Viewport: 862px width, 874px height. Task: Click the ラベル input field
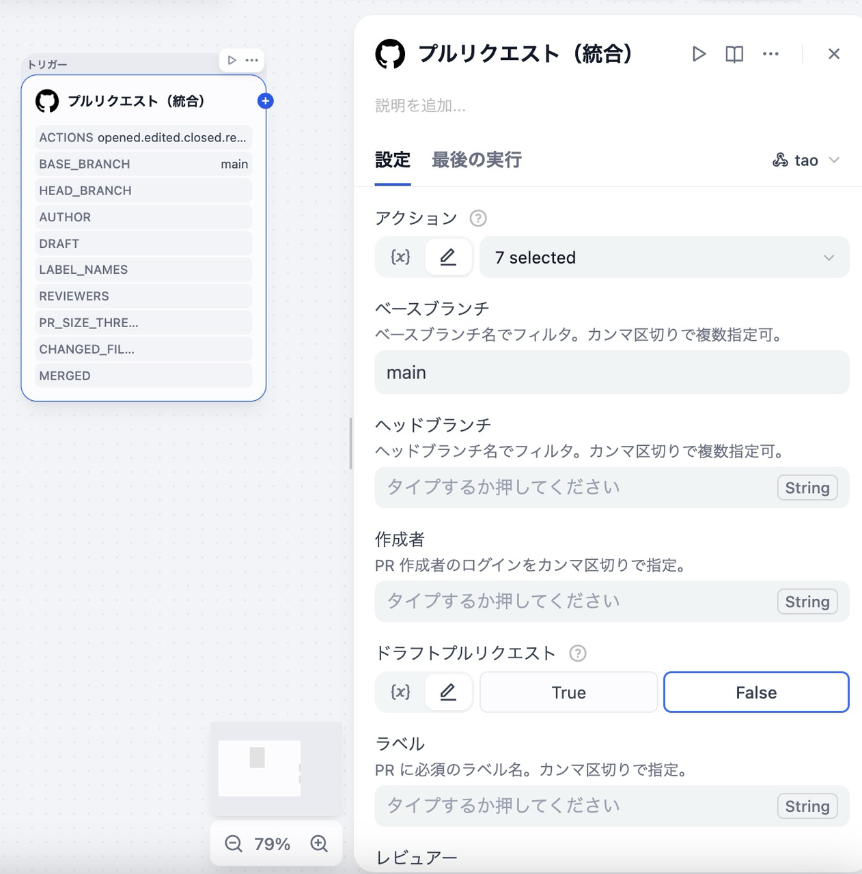coord(612,806)
